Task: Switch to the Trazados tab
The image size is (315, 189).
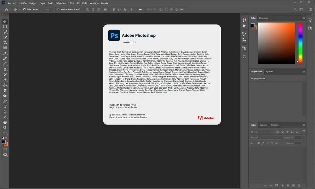Action: pos(275,125)
